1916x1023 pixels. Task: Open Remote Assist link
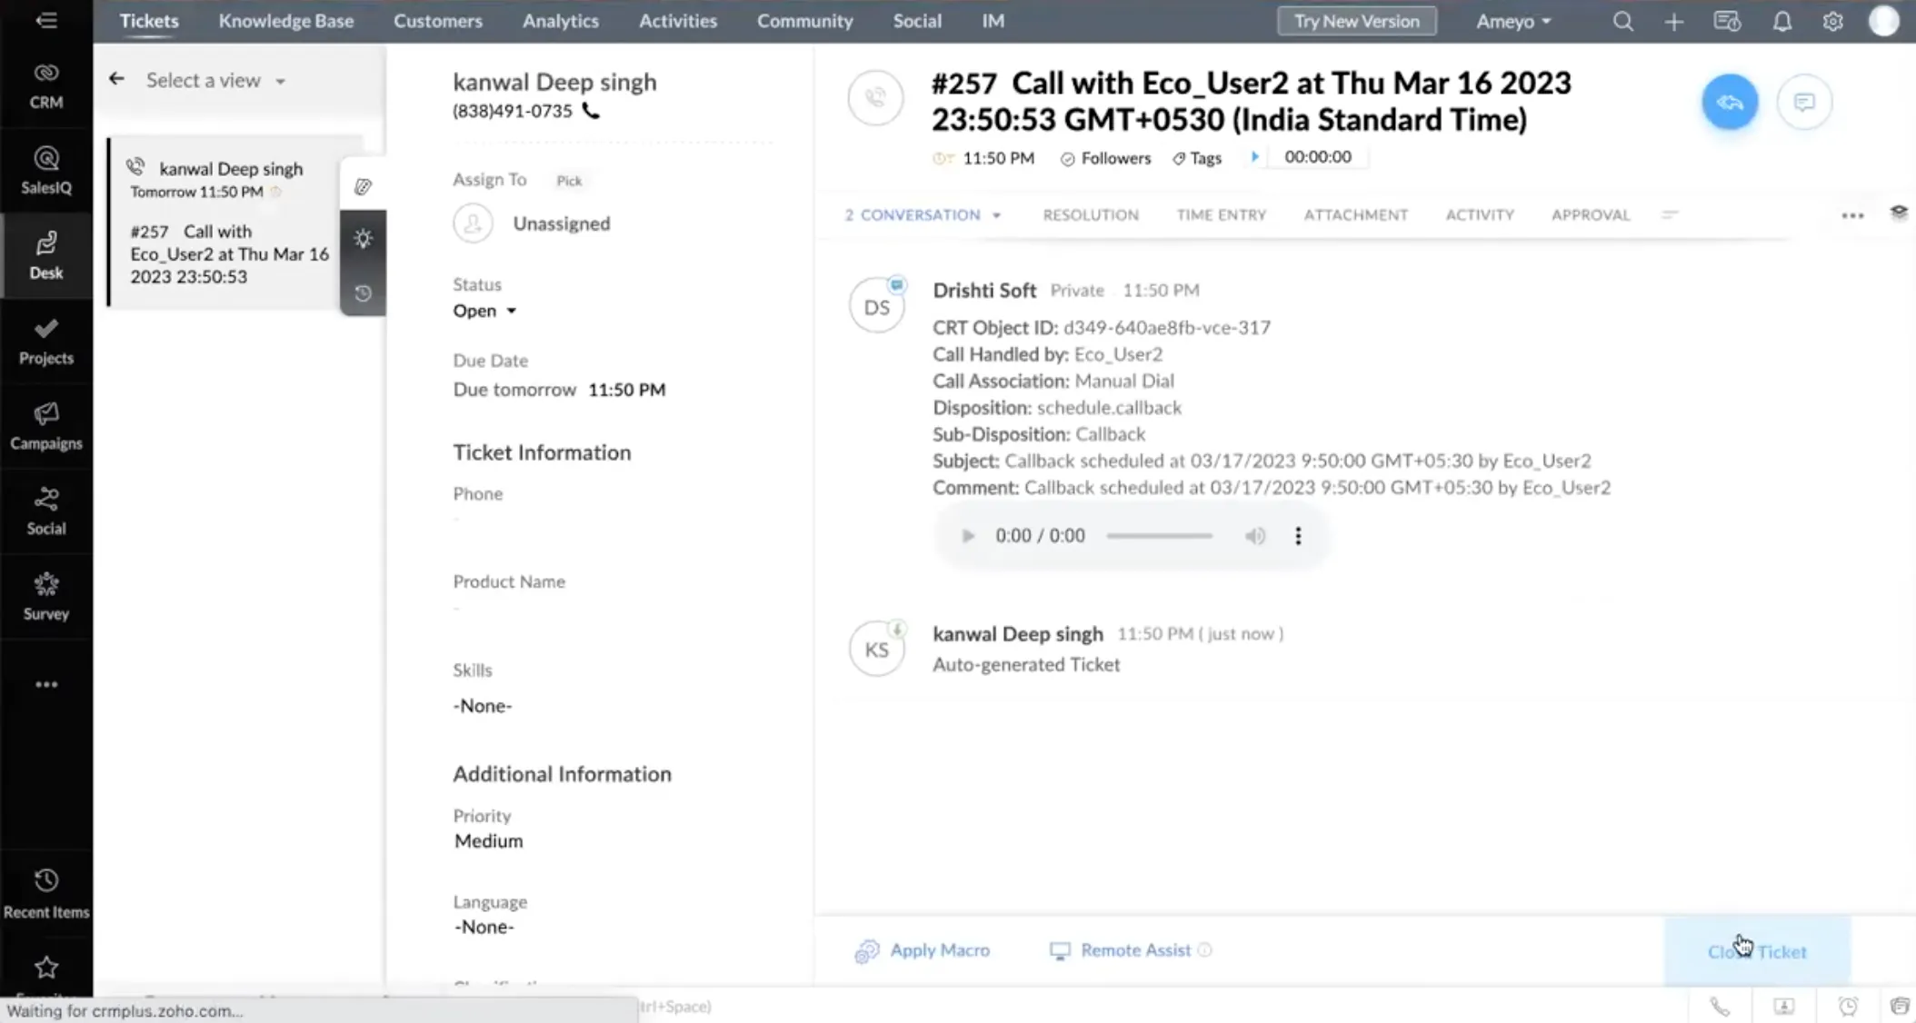pos(1122,950)
